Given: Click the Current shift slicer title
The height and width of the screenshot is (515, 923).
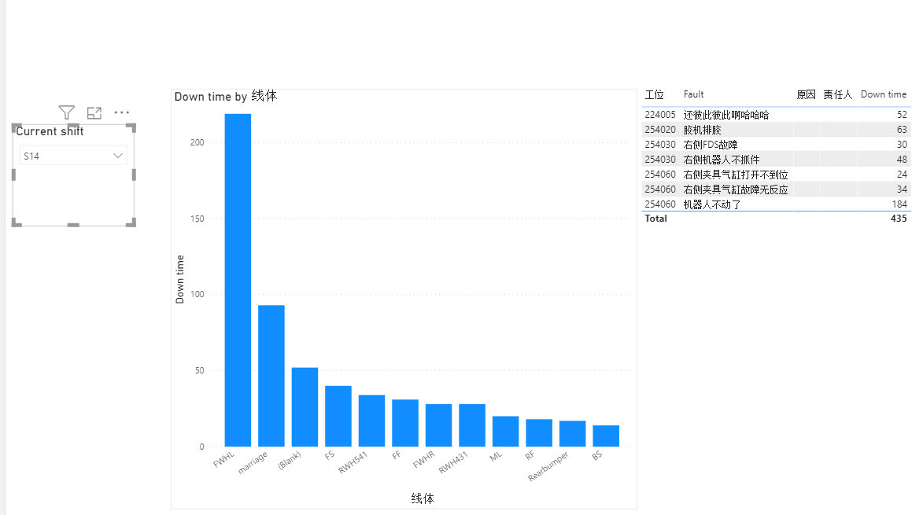Looking at the screenshot, I should click(50, 131).
